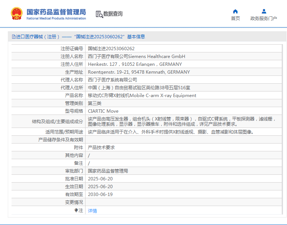
Task: Click the 注册人住所 row label
Action: (72, 64)
